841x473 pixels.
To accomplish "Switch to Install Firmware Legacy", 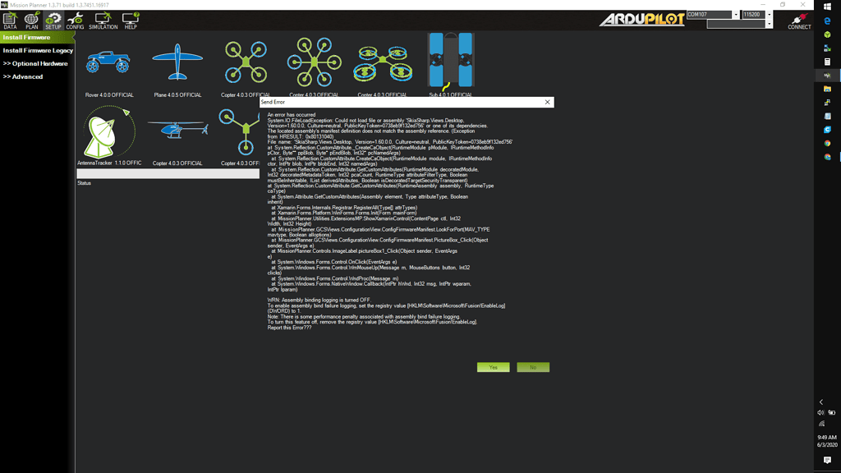I will coord(37,50).
